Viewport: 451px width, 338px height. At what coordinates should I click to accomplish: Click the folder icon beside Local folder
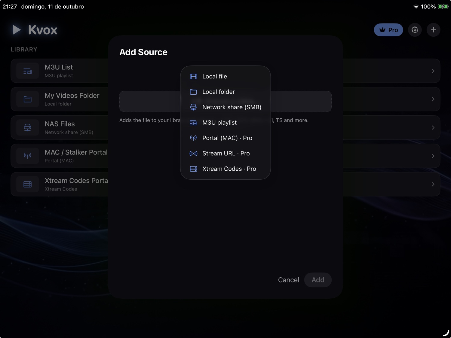(x=193, y=92)
